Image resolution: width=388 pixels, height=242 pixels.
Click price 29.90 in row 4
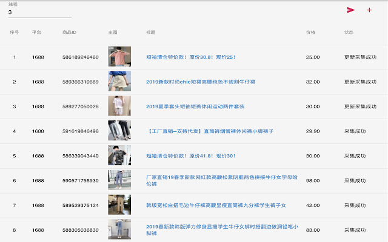tap(313, 131)
